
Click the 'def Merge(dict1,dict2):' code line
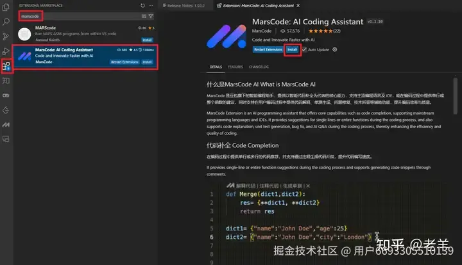[266, 194]
